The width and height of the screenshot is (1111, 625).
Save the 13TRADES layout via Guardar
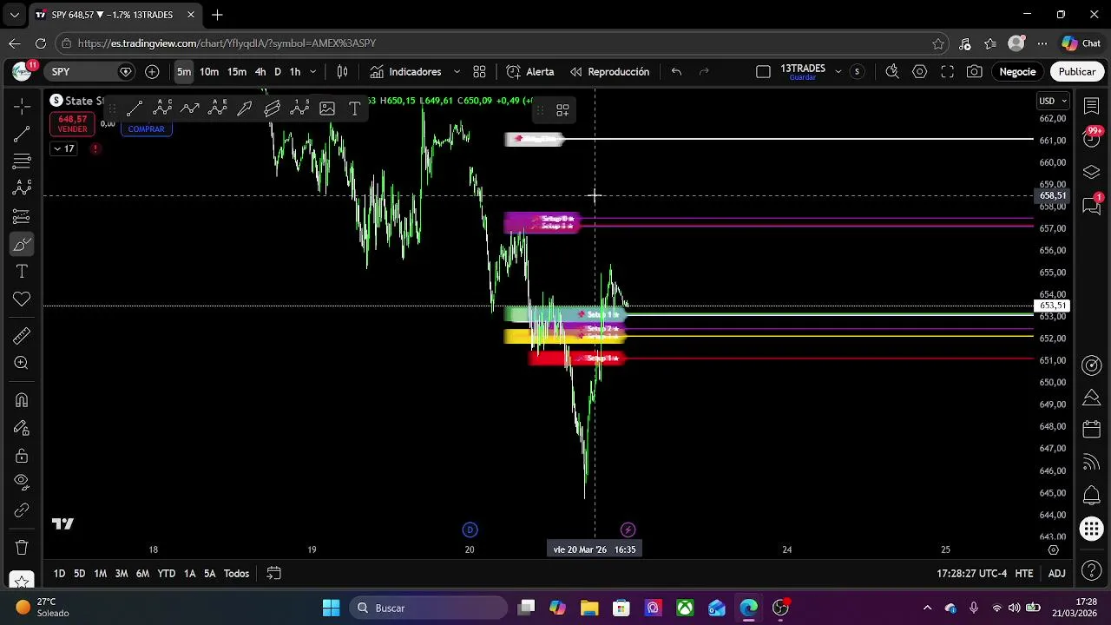click(802, 78)
